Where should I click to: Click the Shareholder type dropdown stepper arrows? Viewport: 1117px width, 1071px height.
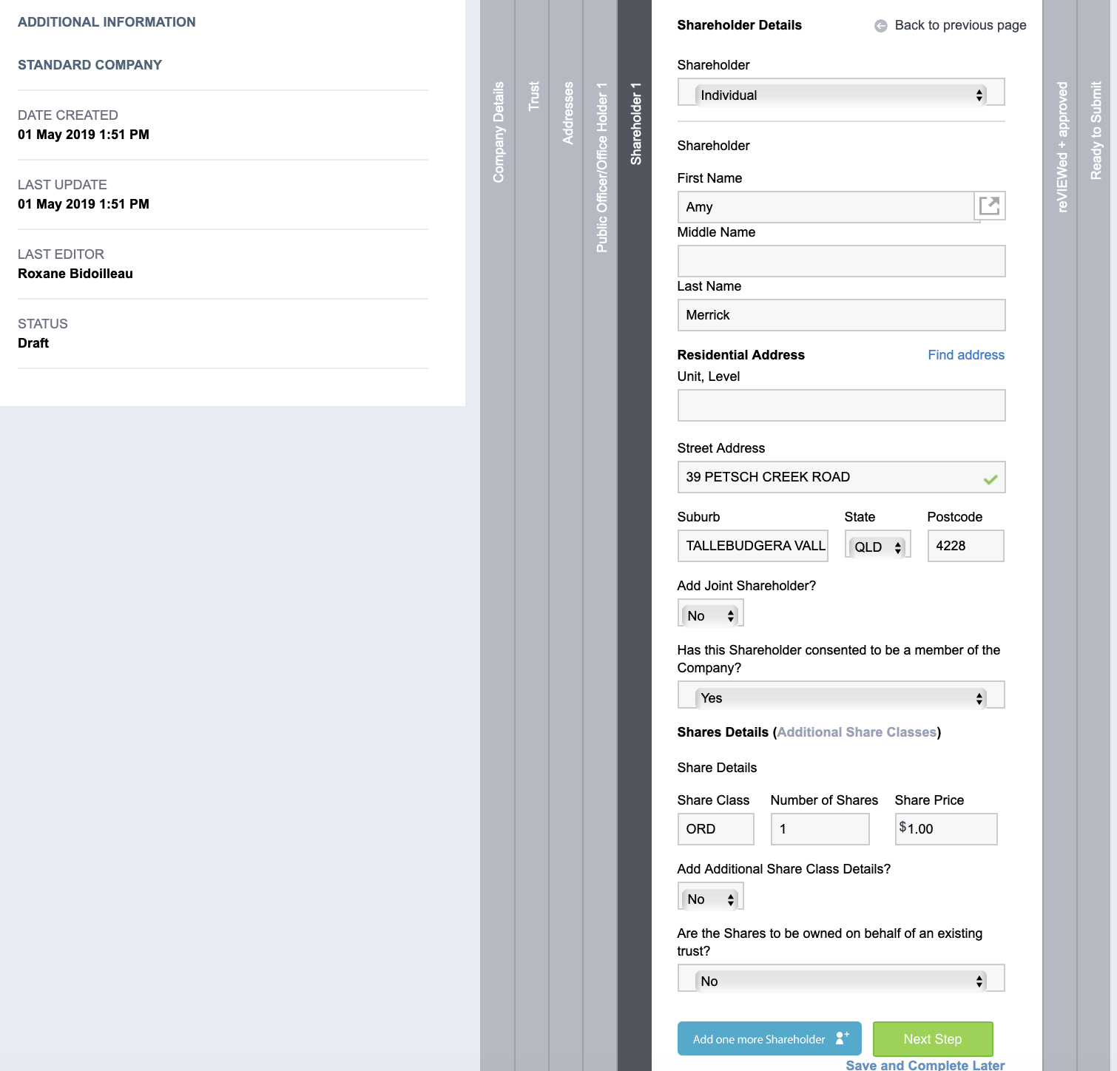[979, 95]
